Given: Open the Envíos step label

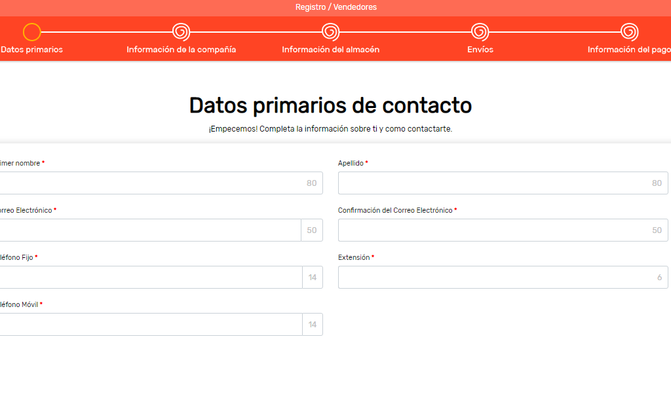Looking at the screenshot, I should click(480, 50).
